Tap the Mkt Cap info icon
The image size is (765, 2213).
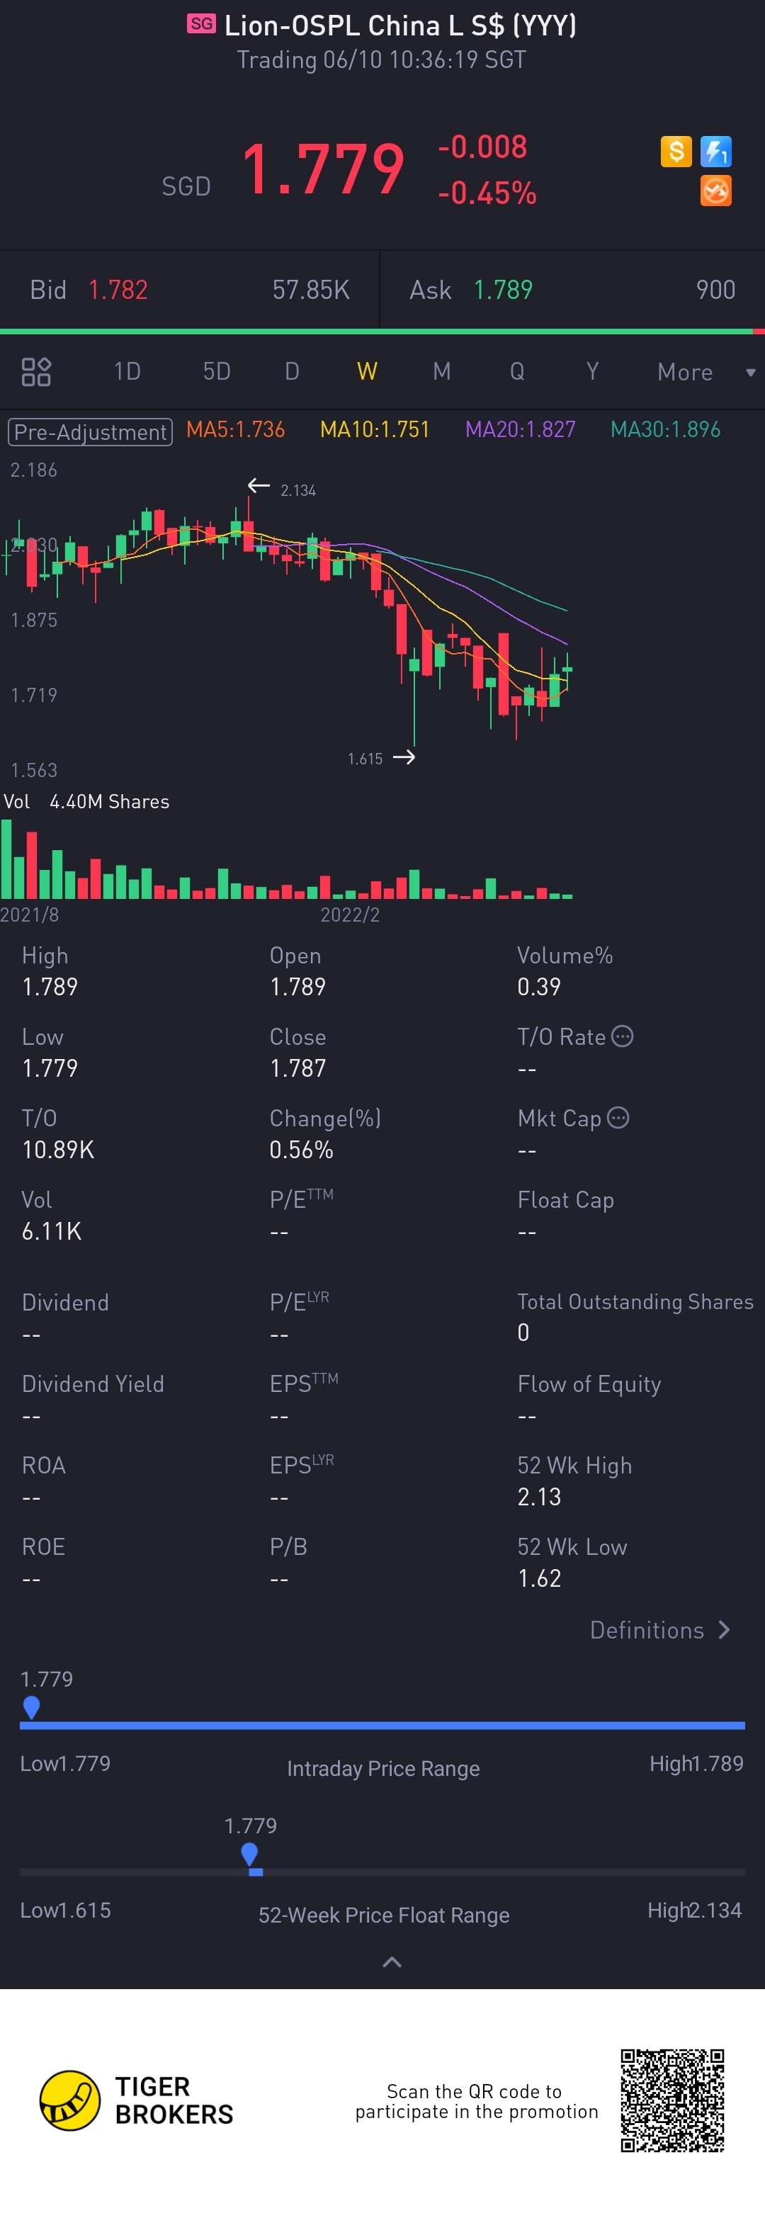(x=618, y=1118)
